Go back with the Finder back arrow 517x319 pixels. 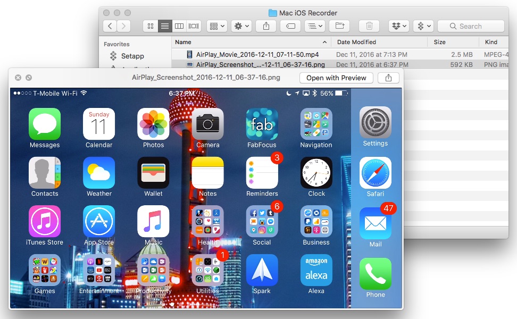pyautogui.click(x=110, y=26)
